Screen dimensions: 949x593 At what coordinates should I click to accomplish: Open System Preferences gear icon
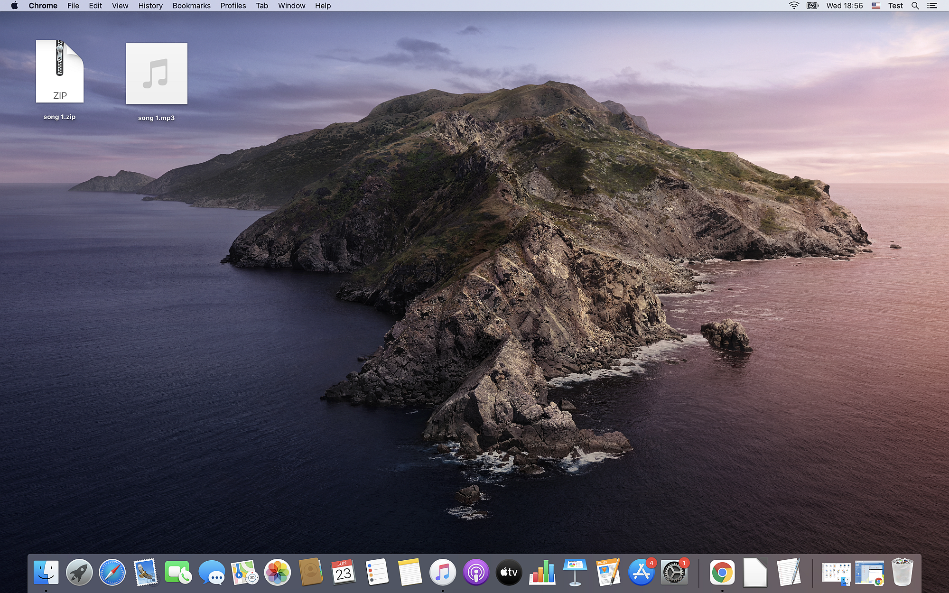[x=674, y=573]
